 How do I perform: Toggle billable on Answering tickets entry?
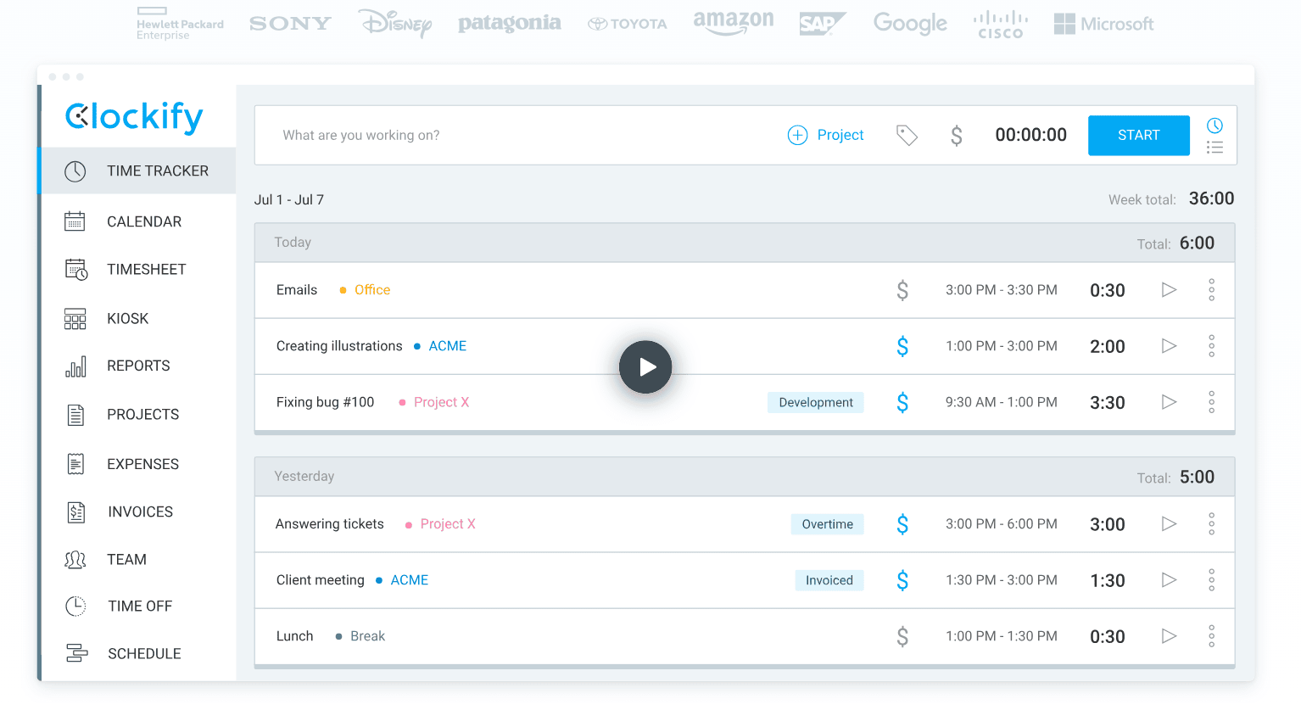pos(902,524)
